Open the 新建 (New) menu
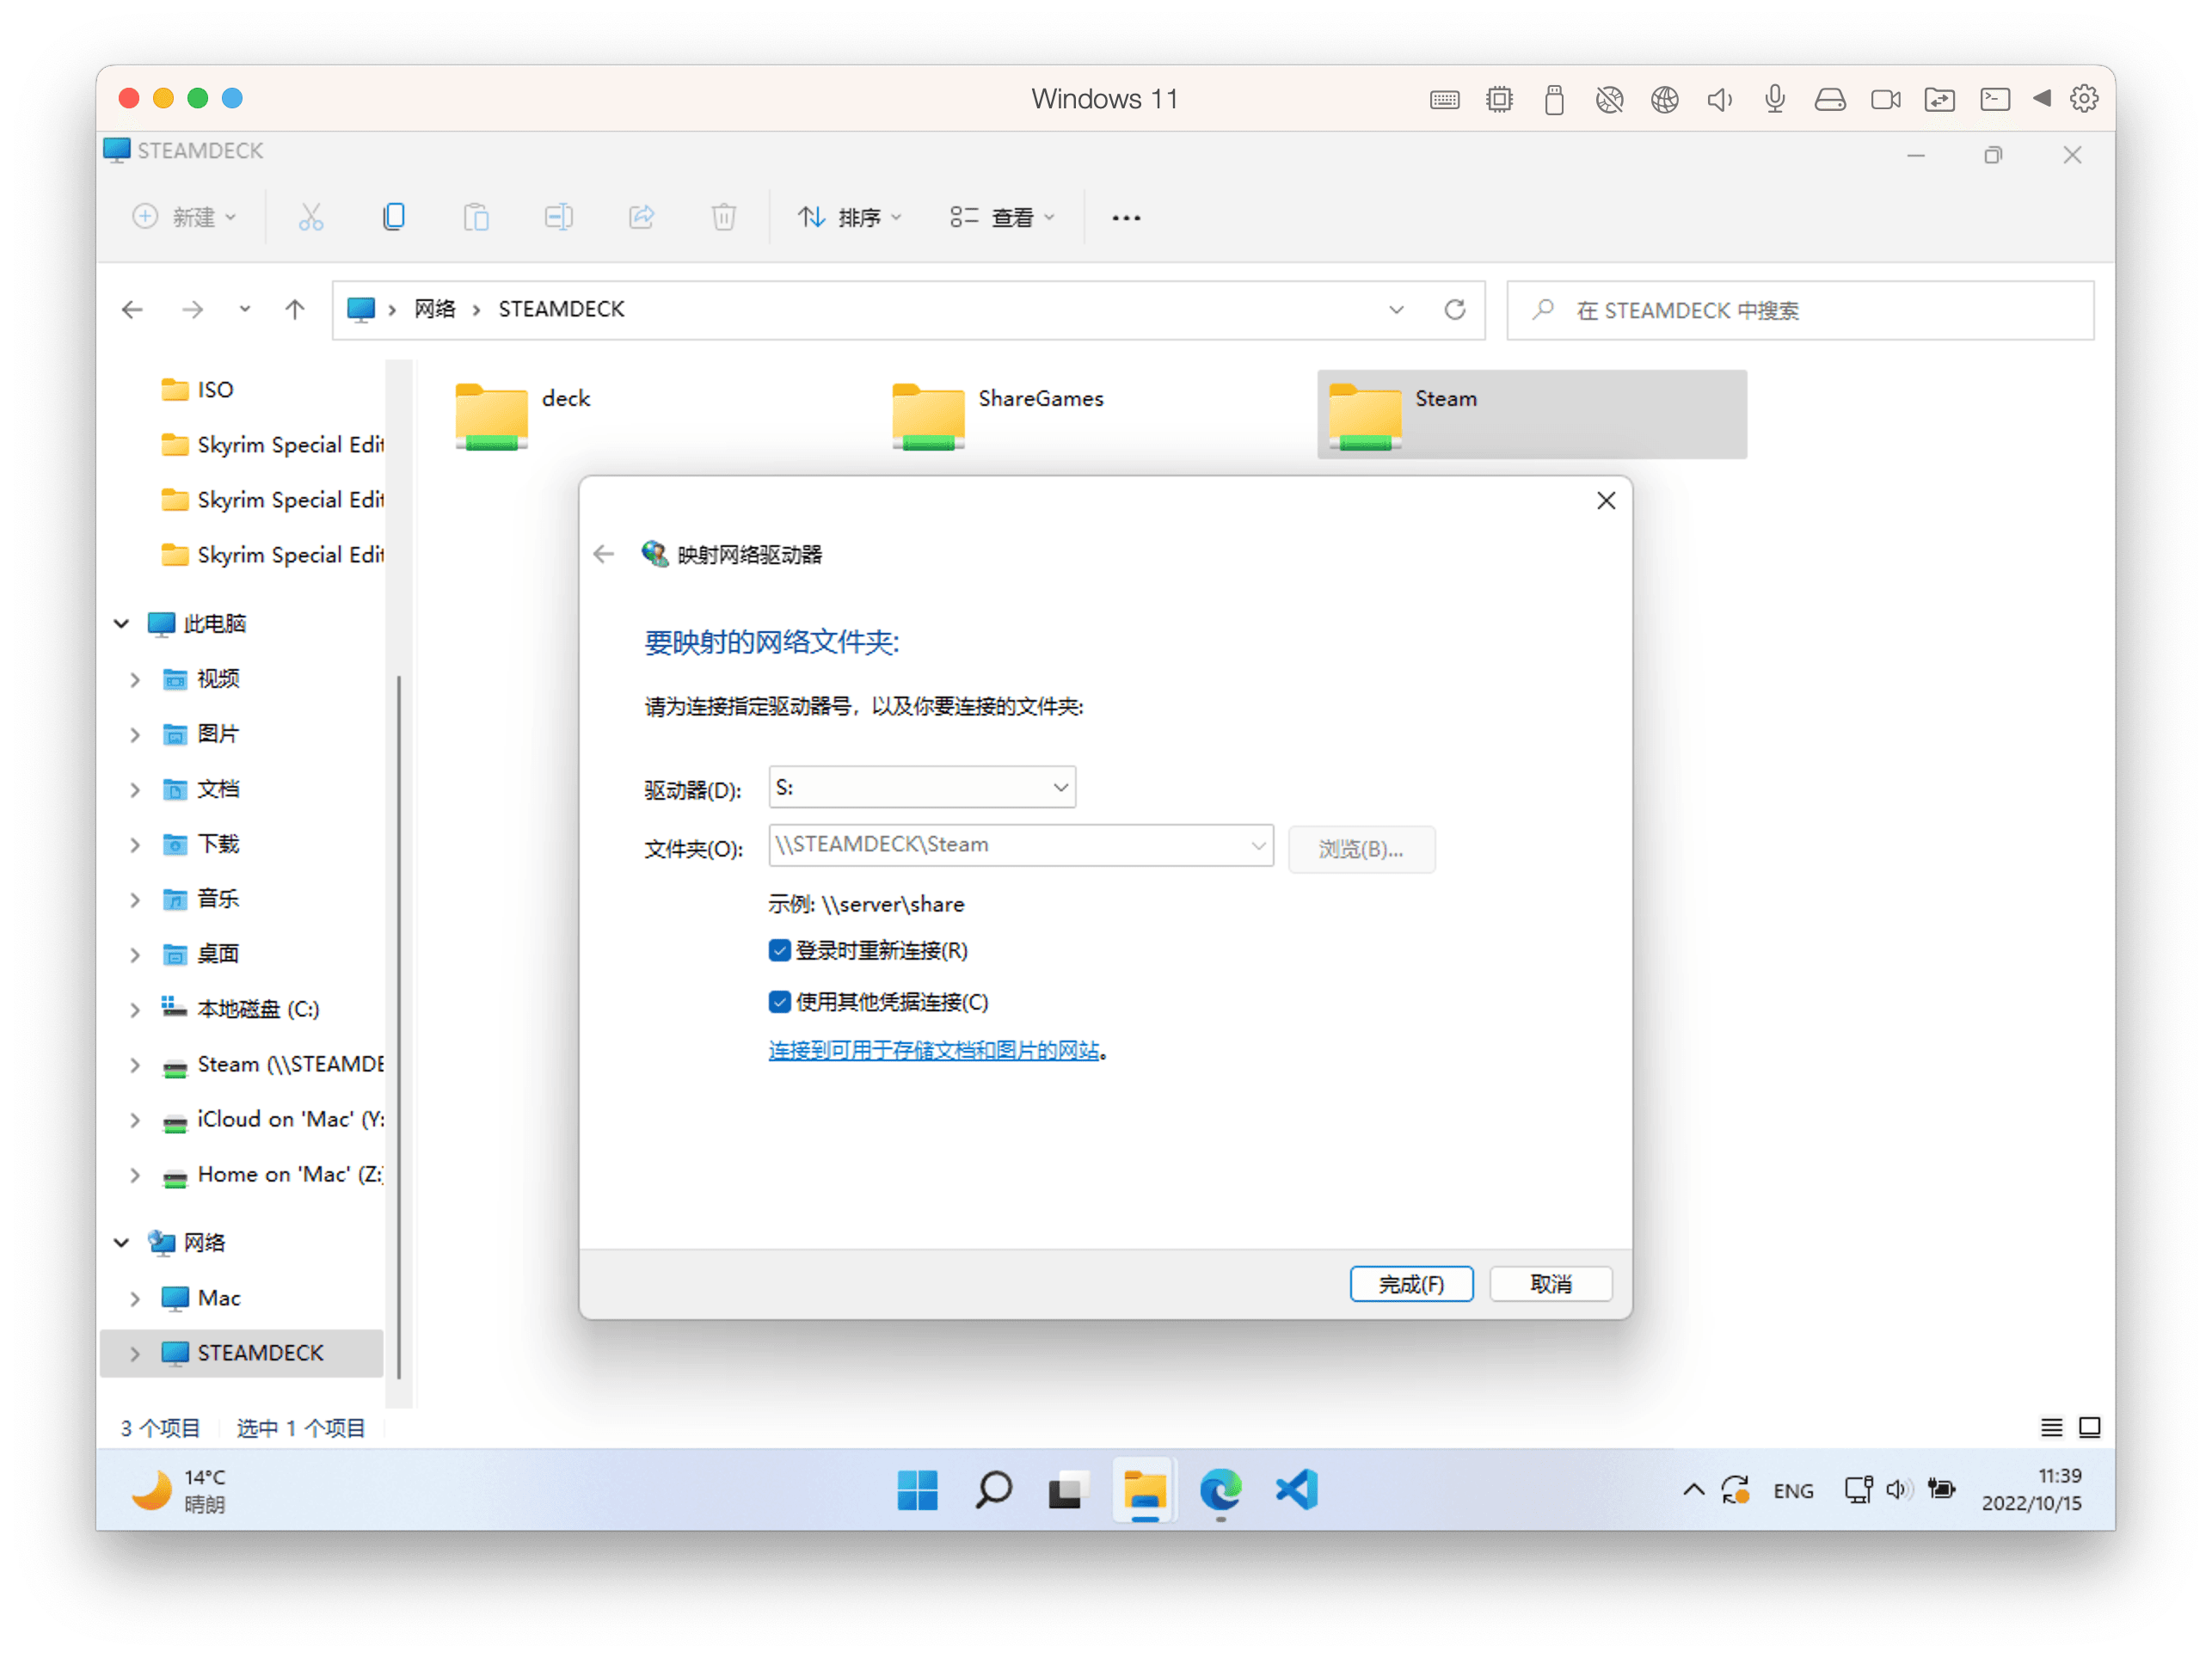 pos(185,217)
